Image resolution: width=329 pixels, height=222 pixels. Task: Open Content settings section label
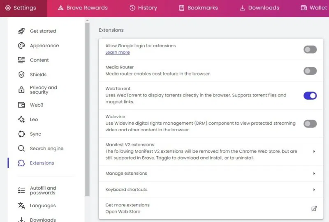(39, 60)
